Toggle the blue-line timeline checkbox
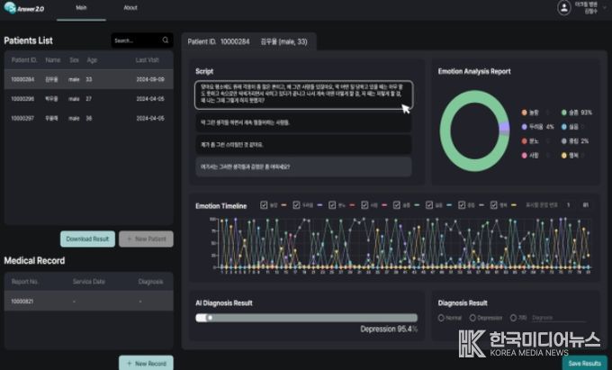Screen dimensions: 612x370 [x=429, y=205]
